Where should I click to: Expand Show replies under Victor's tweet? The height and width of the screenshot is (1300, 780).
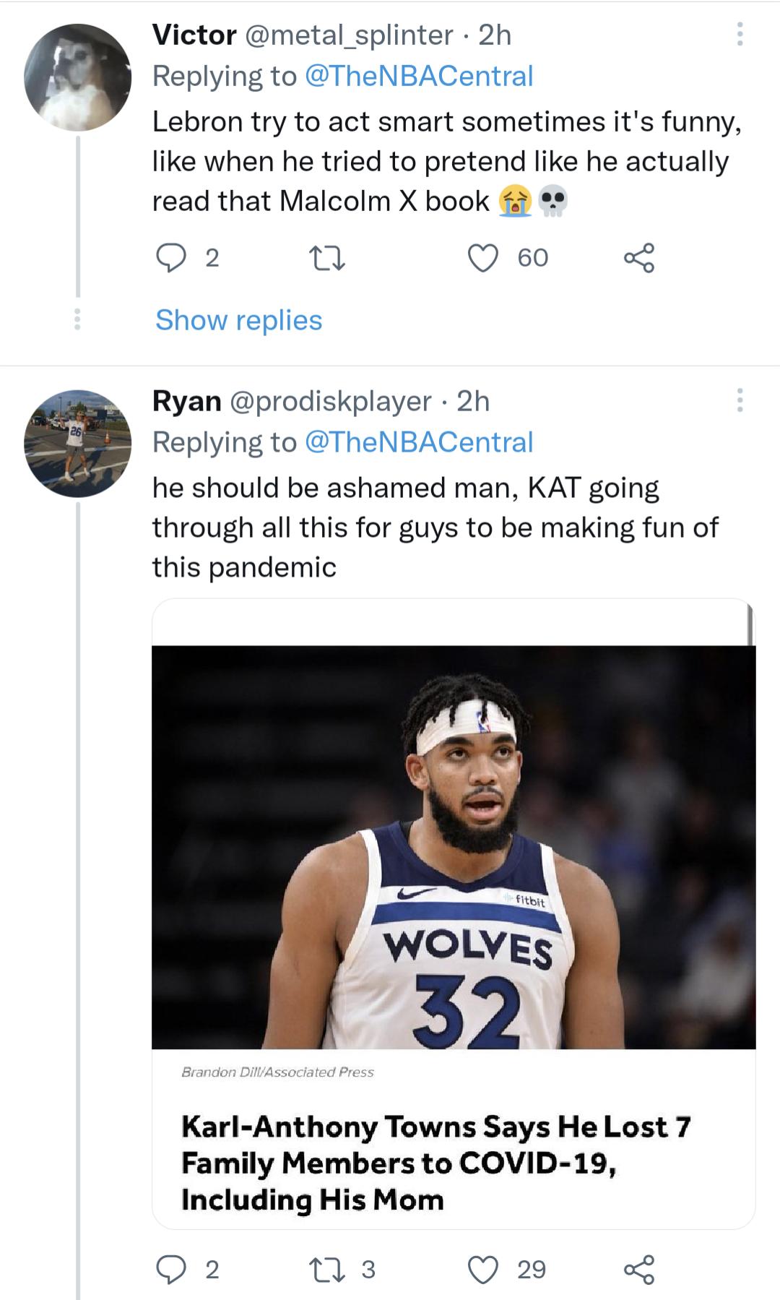(x=239, y=320)
